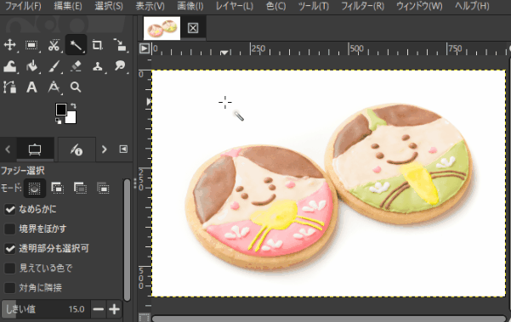
Task: Select the Scissors Select tool
Action: click(54, 45)
